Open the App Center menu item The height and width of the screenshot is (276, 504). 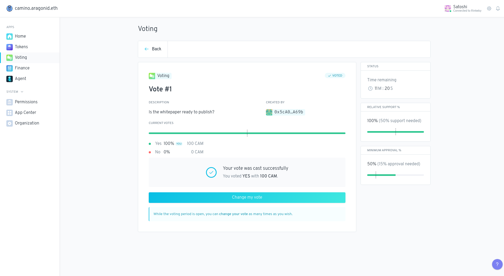[x=25, y=113]
